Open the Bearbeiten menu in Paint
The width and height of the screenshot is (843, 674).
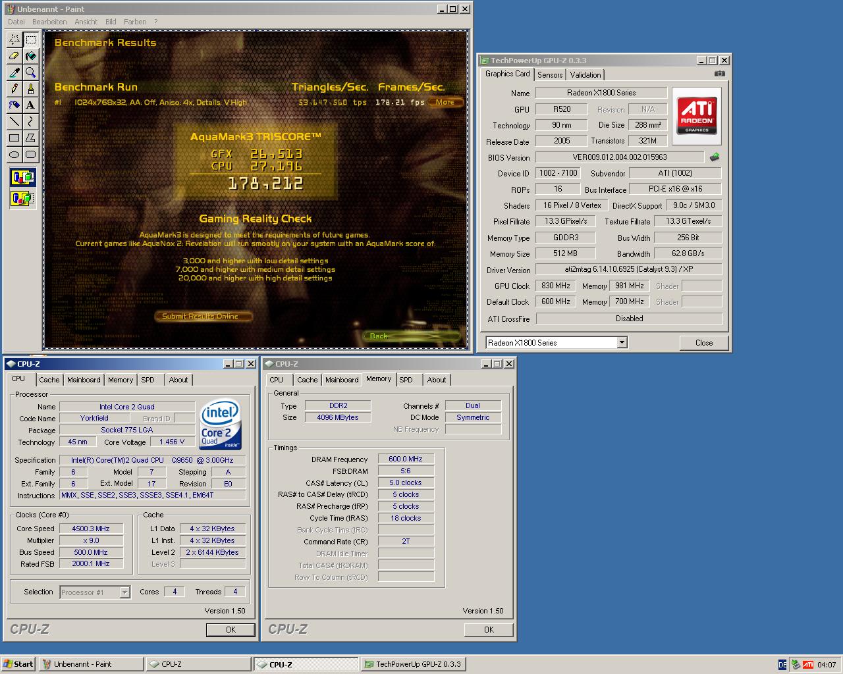click(49, 22)
